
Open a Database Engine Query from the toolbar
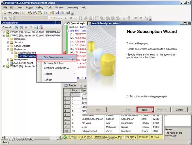coord(24,13)
